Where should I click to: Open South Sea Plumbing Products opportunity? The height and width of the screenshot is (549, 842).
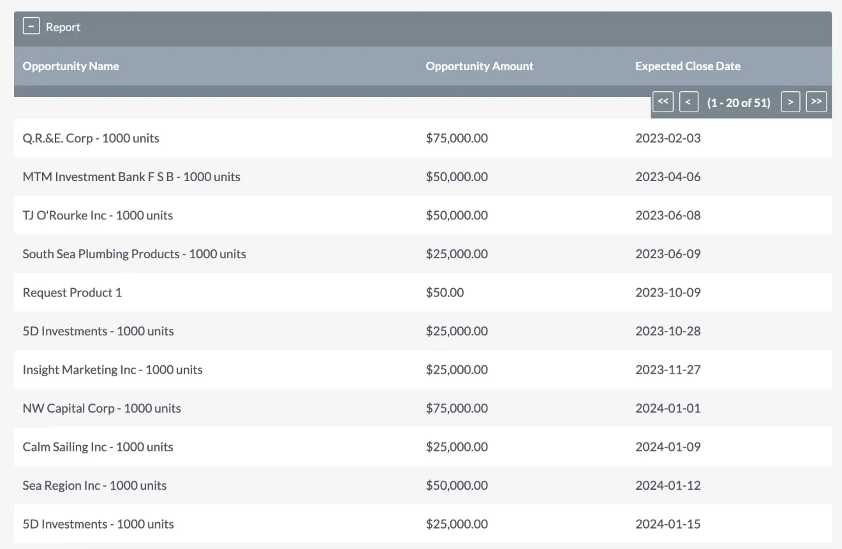point(134,254)
